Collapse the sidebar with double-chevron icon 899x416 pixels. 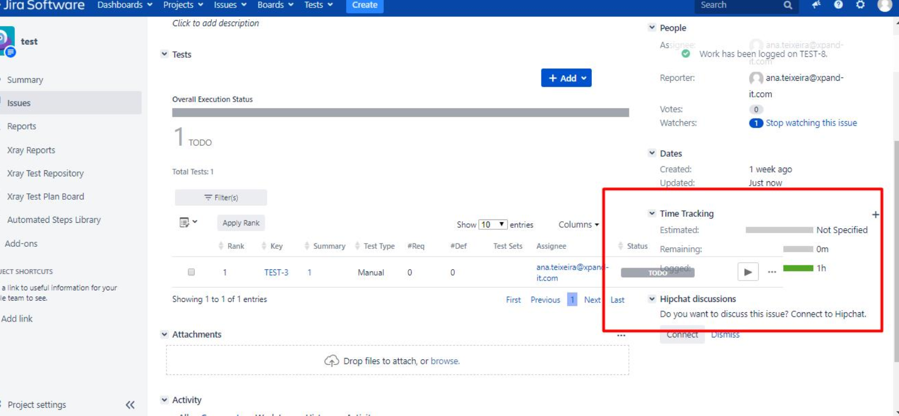[x=130, y=405]
